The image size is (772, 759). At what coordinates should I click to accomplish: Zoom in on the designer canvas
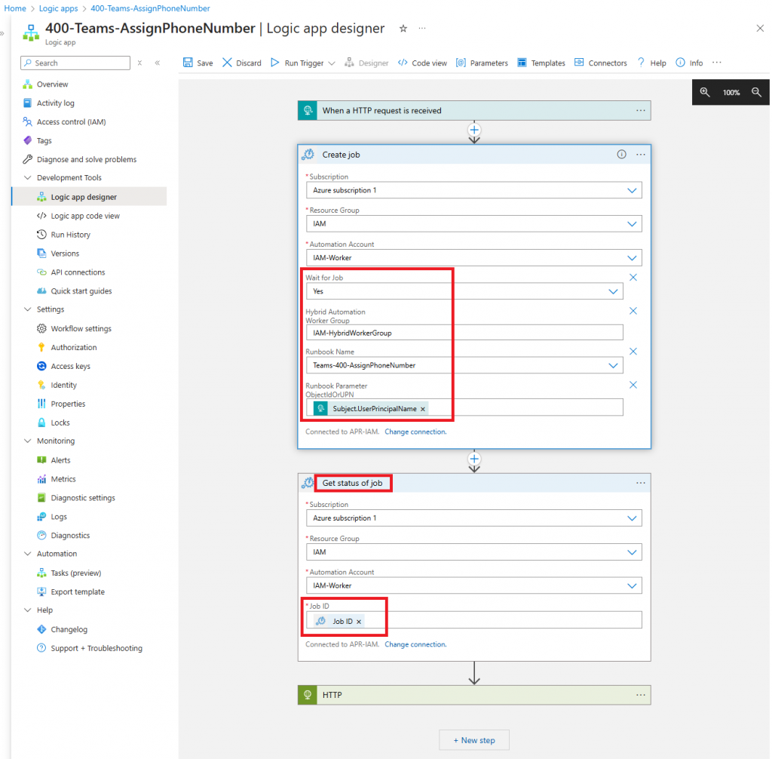(x=705, y=92)
